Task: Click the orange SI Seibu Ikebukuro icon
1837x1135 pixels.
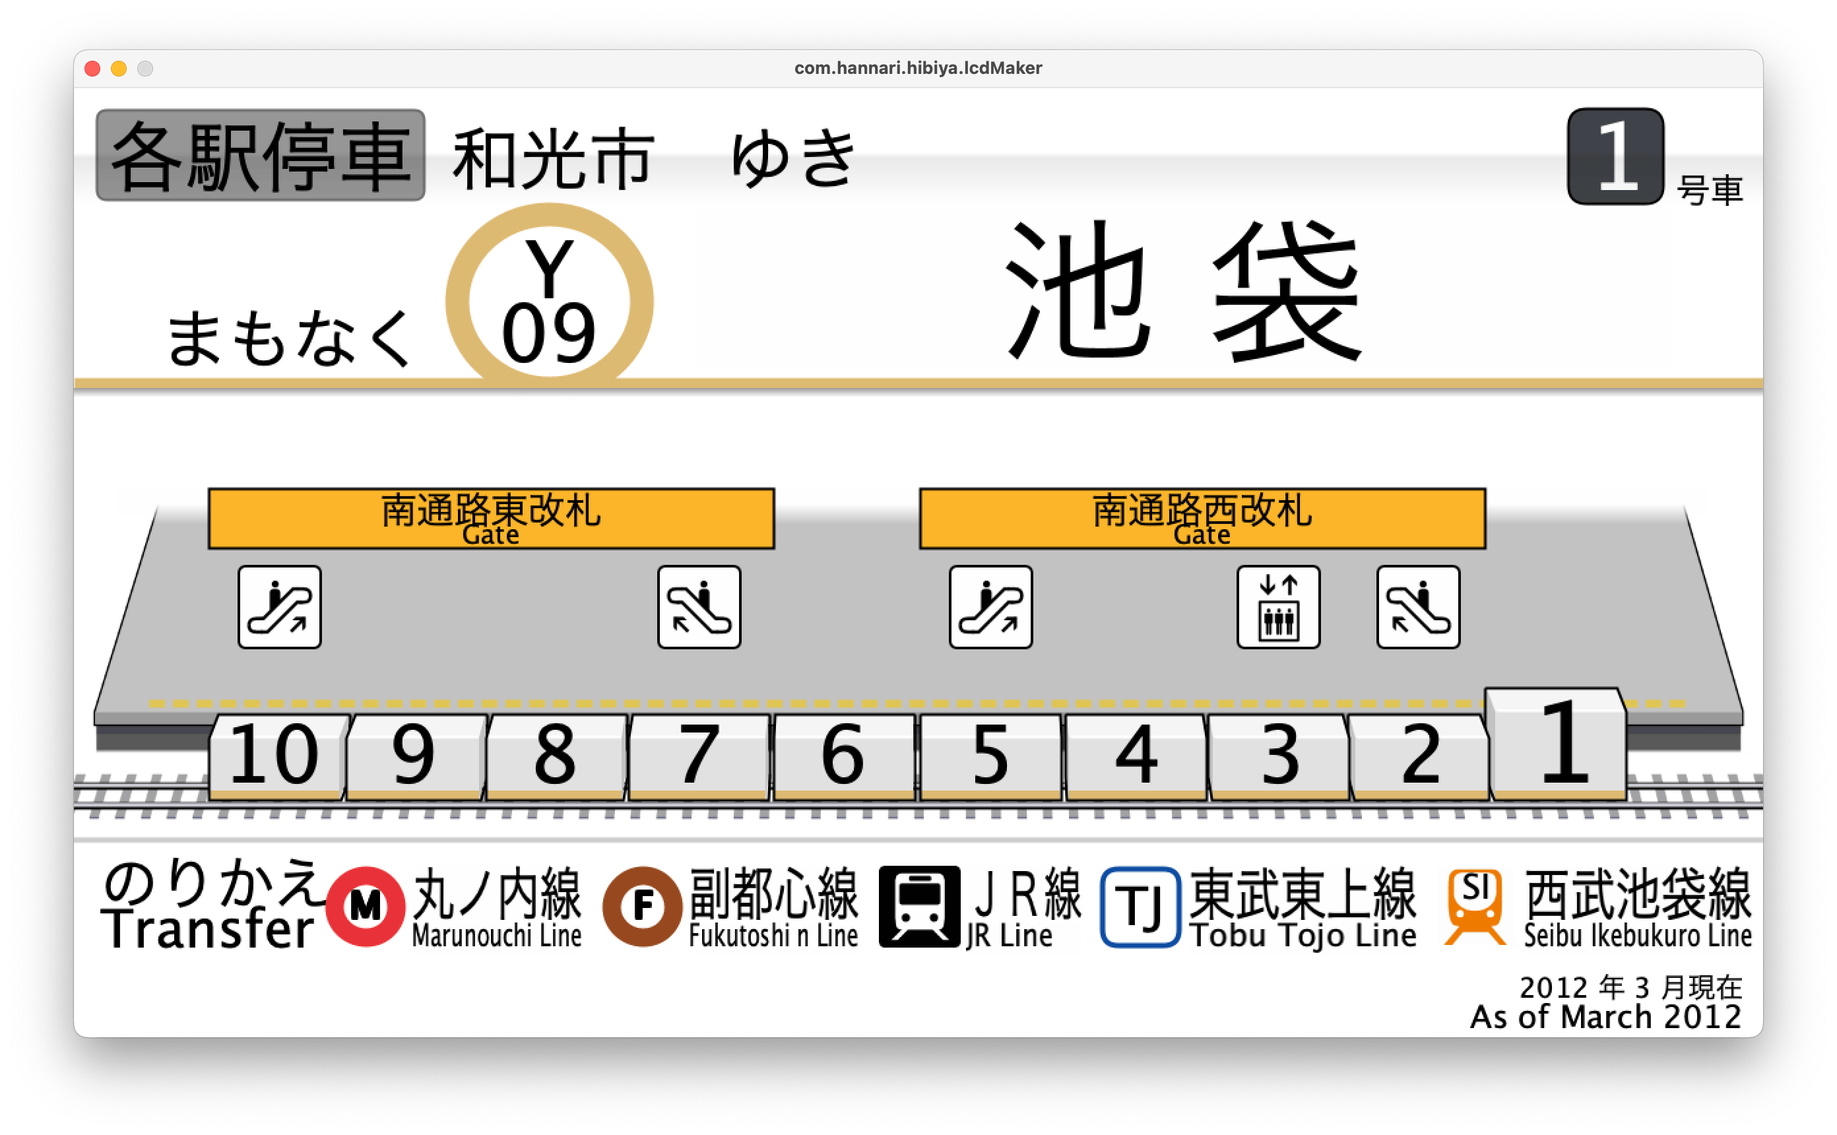Action: click(1475, 906)
